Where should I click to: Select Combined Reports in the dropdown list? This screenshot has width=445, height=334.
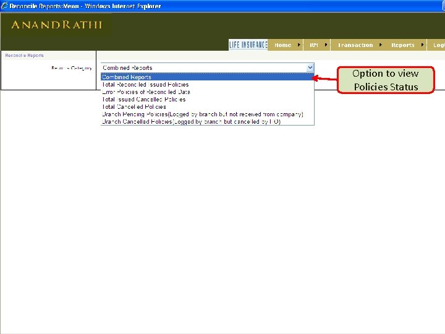click(x=208, y=77)
